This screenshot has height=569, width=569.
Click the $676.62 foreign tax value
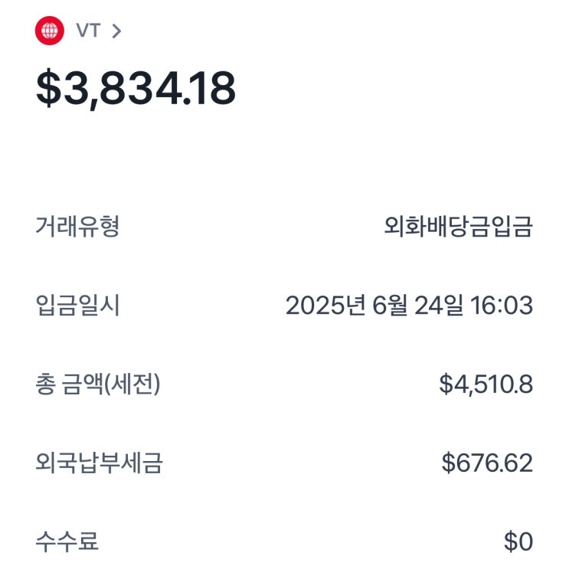coord(487,463)
